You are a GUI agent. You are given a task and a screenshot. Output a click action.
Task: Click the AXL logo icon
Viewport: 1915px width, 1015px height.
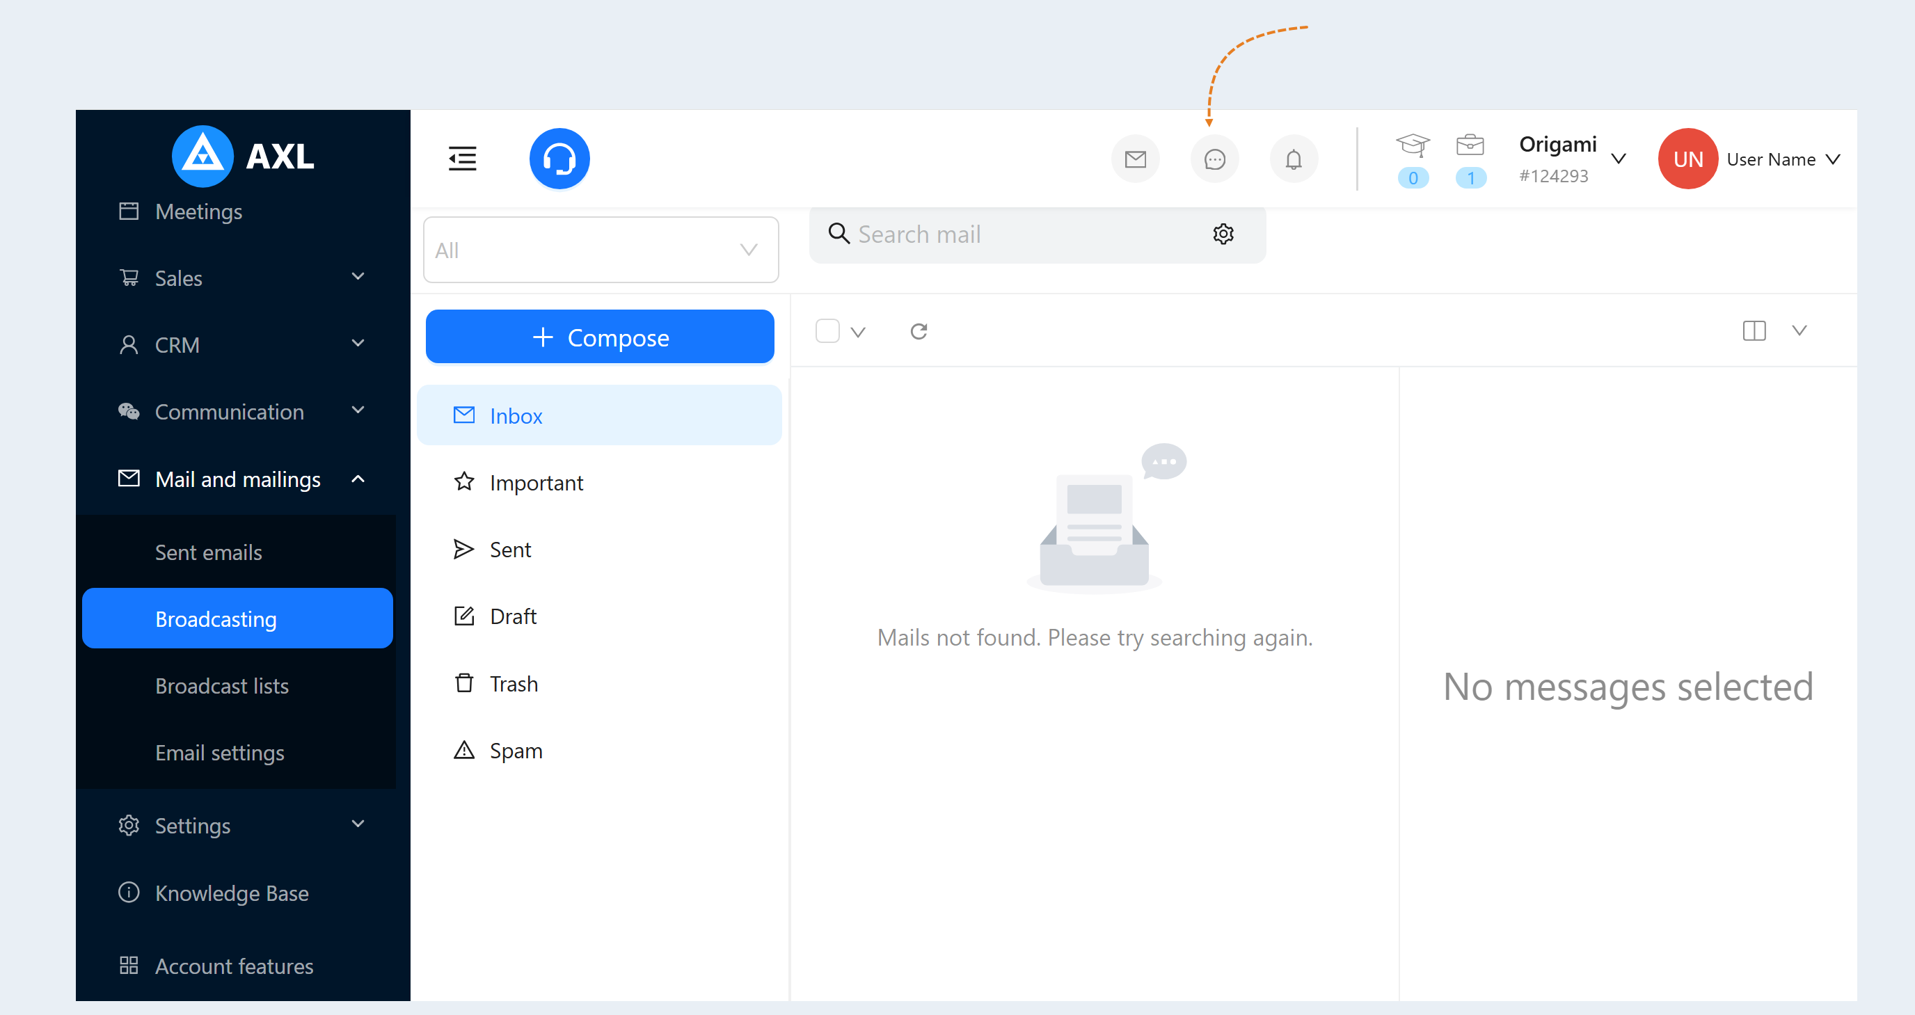[202, 156]
